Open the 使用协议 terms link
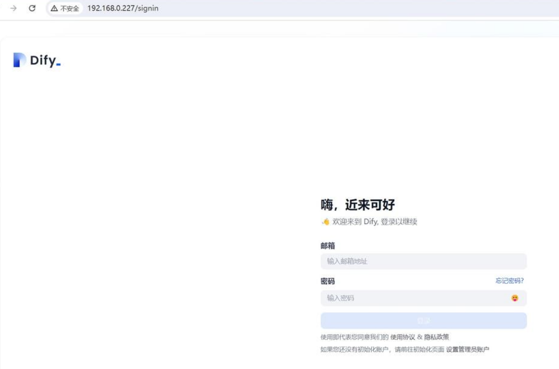The image size is (559, 369). (x=402, y=337)
